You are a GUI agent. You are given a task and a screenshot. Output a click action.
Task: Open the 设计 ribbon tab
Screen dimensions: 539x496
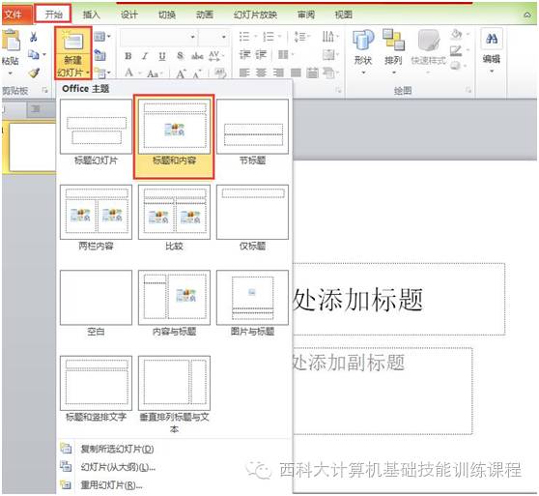[128, 15]
